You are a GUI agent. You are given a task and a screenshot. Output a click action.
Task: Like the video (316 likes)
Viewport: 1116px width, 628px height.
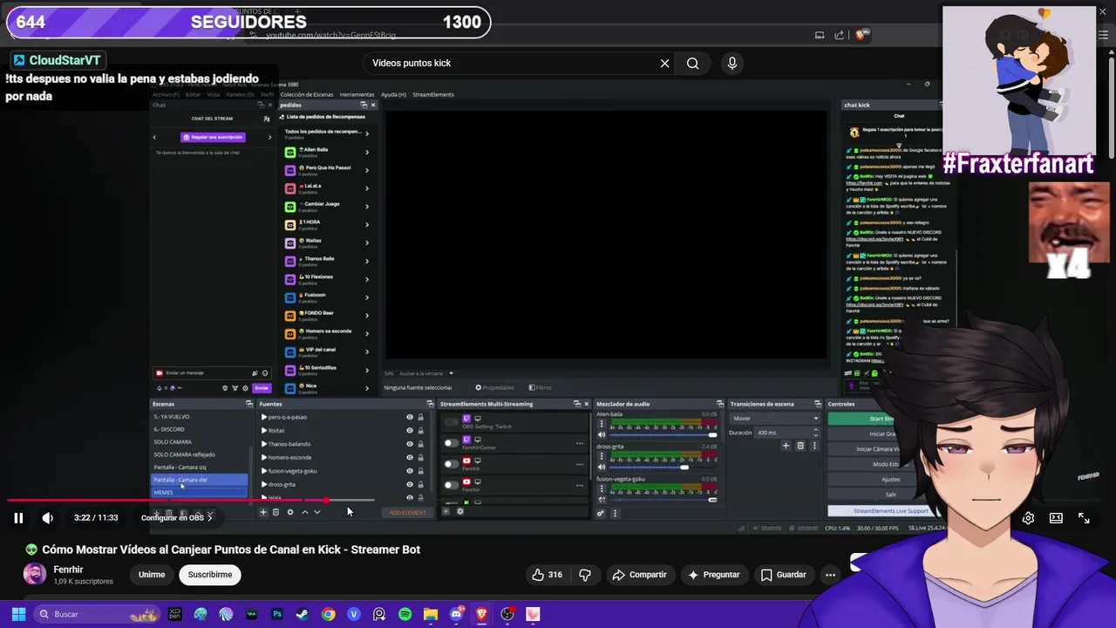click(548, 575)
